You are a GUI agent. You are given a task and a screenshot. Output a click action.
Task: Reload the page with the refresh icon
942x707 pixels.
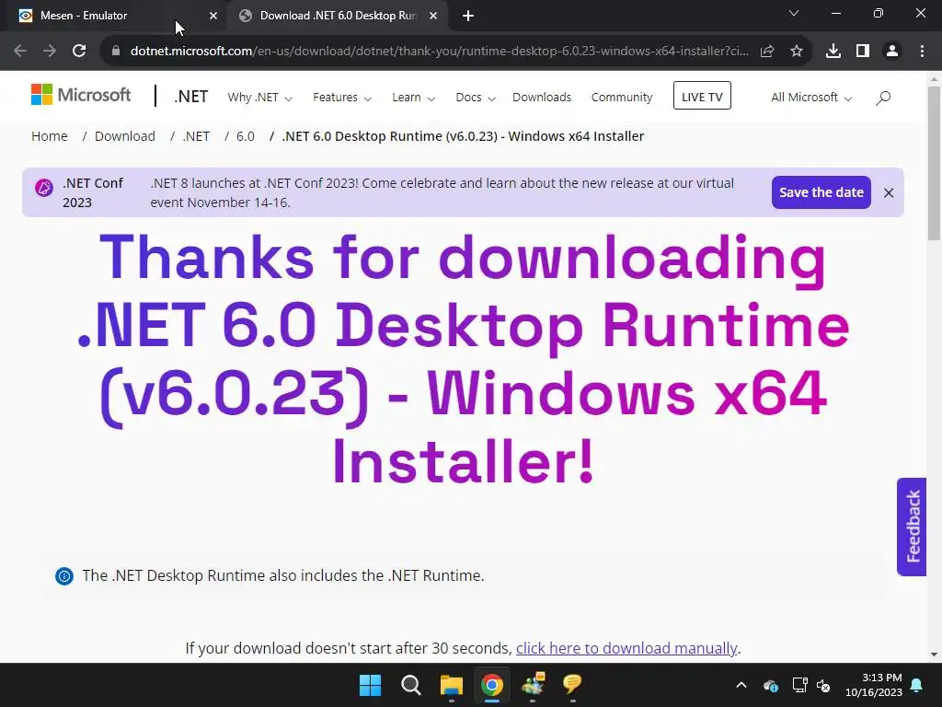(79, 52)
